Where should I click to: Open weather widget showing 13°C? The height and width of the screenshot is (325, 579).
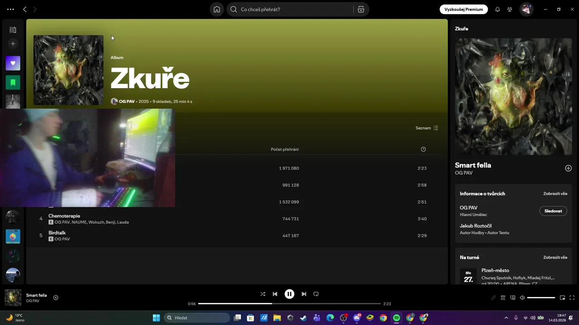(x=15, y=318)
